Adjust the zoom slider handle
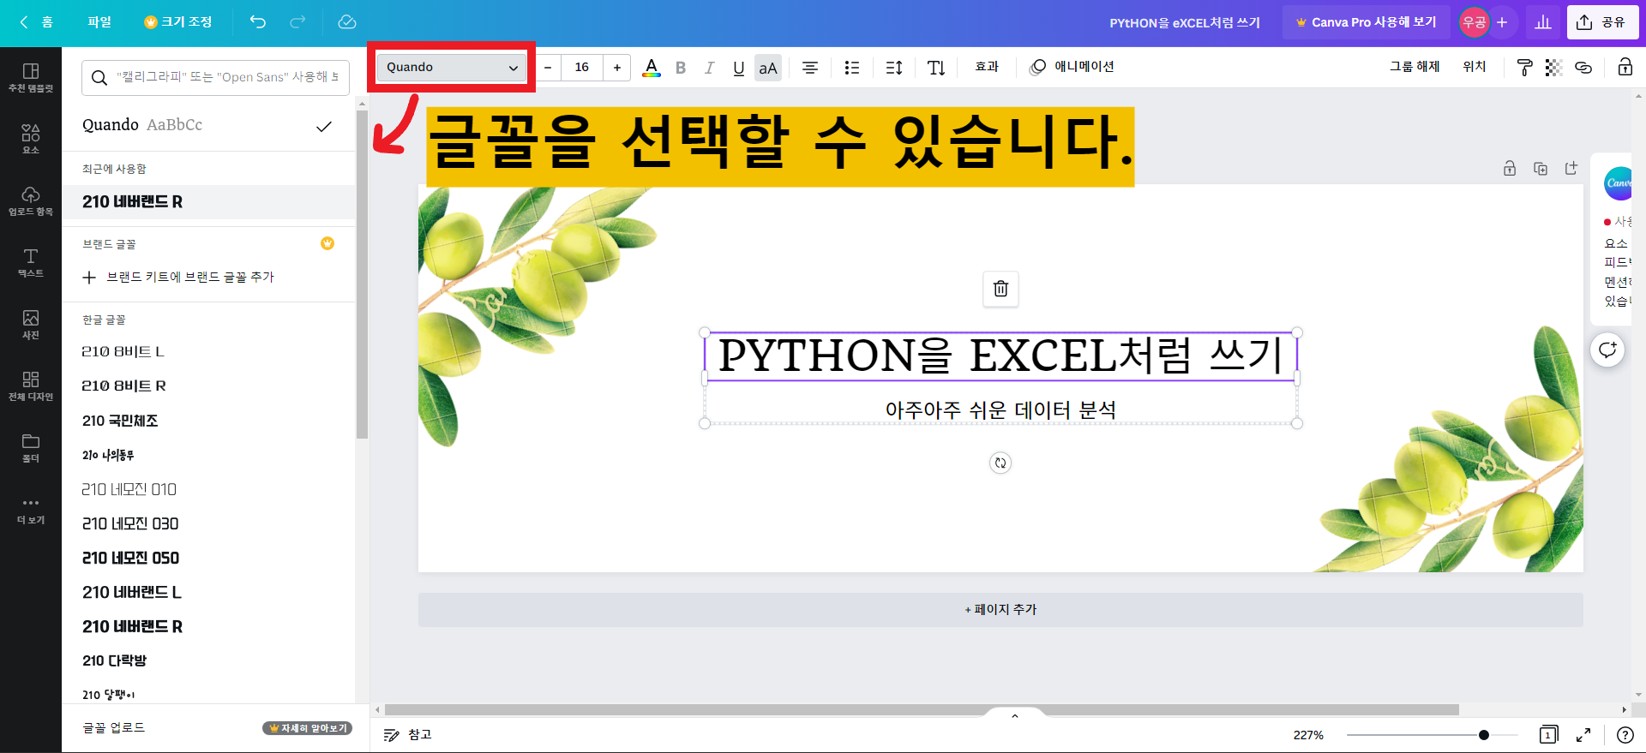 coord(1484,735)
